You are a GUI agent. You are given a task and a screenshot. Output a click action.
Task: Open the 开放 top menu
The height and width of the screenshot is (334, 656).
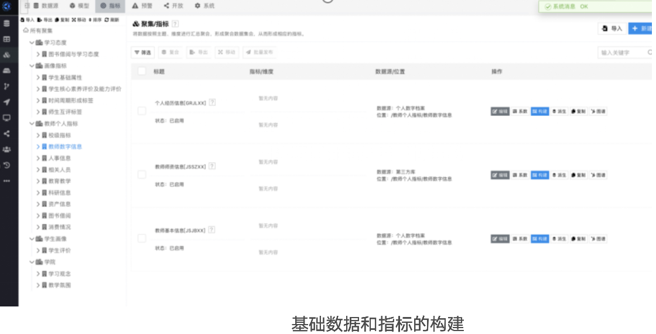[173, 6]
